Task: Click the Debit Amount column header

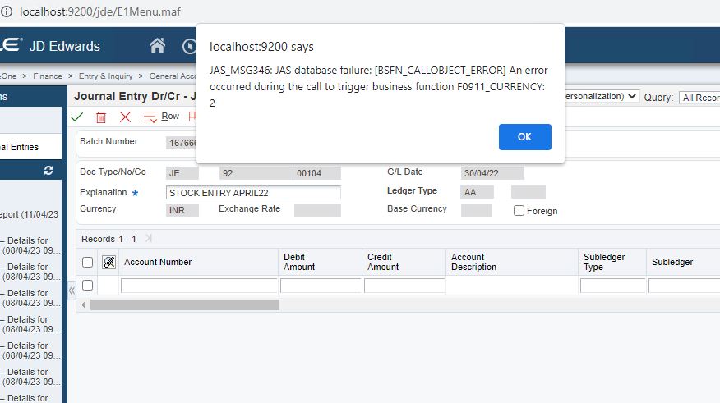Action: (x=299, y=262)
